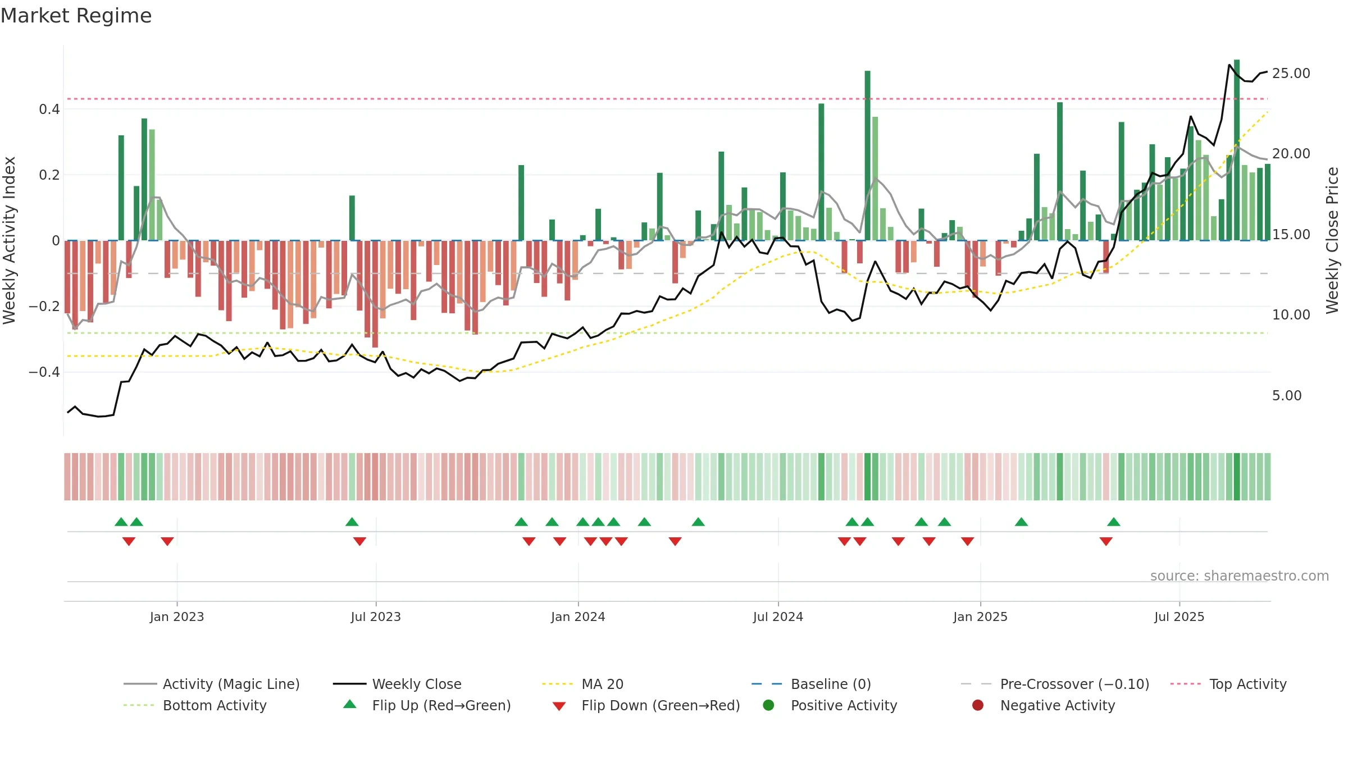
Task: Click the 15.00 price axis tick
Action: click(x=1291, y=235)
